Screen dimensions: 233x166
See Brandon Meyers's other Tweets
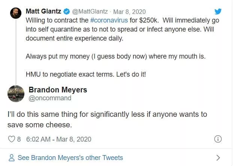pyautogui.click(x=71, y=158)
